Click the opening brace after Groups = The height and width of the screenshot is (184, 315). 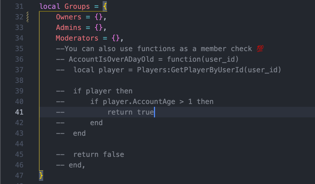pos(105,6)
